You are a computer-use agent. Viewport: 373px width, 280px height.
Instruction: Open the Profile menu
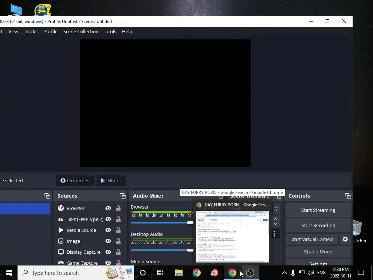tap(50, 31)
